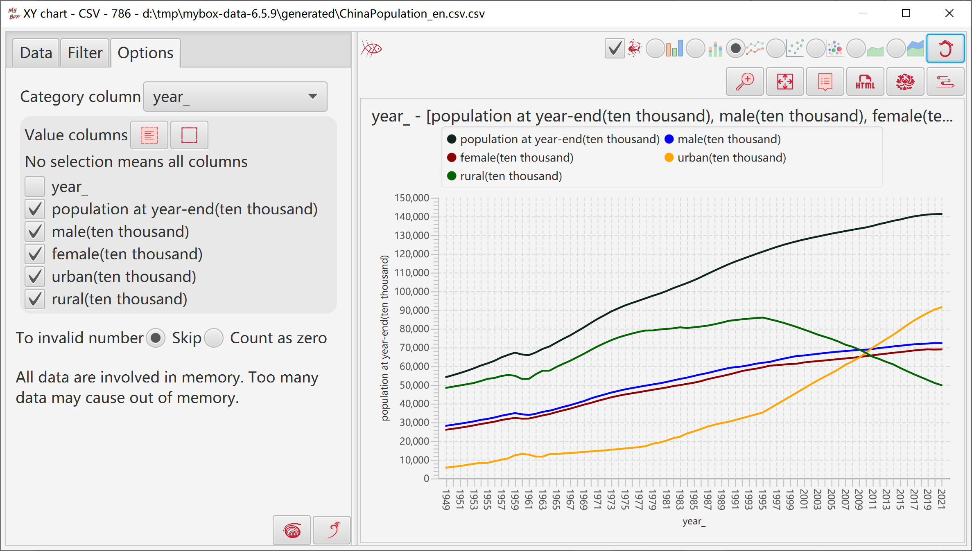Click the out of memory warning text

click(x=167, y=387)
